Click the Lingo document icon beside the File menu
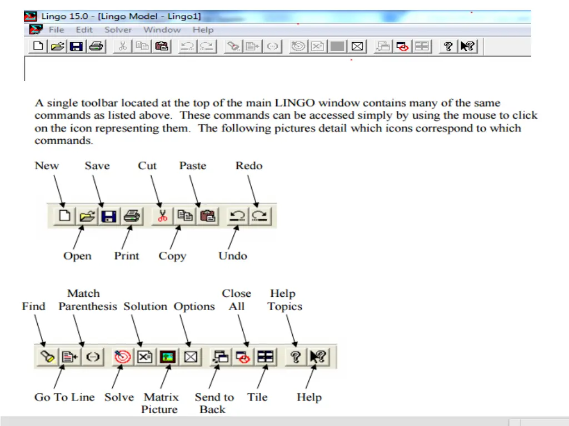The width and height of the screenshot is (569, 426). (x=36, y=30)
